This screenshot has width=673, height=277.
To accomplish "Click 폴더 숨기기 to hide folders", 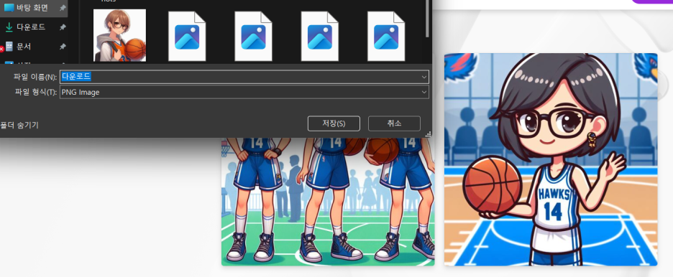I will [19, 125].
